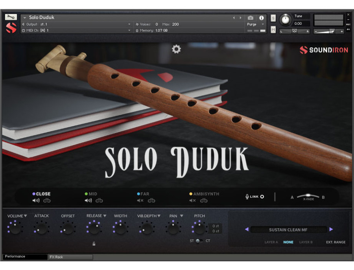
Task: Click the VOLUME knob
Action: pos(15,228)
